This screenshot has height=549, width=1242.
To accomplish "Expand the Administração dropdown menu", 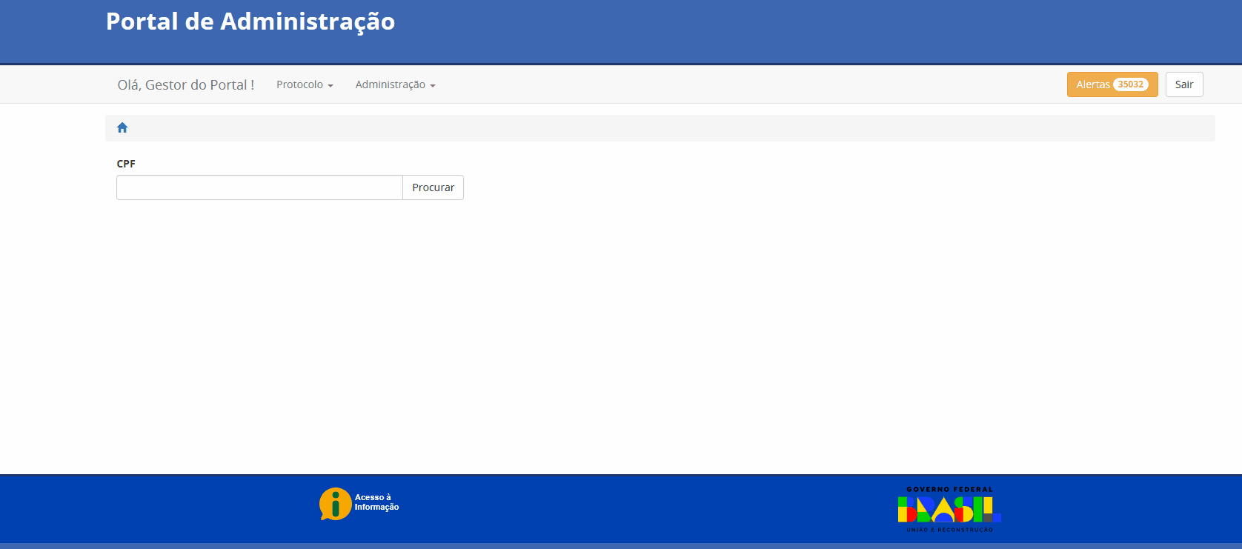I will [395, 84].
